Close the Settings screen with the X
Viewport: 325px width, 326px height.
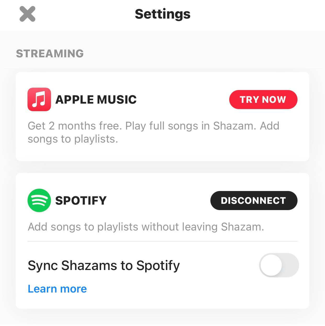pos(27,14)
